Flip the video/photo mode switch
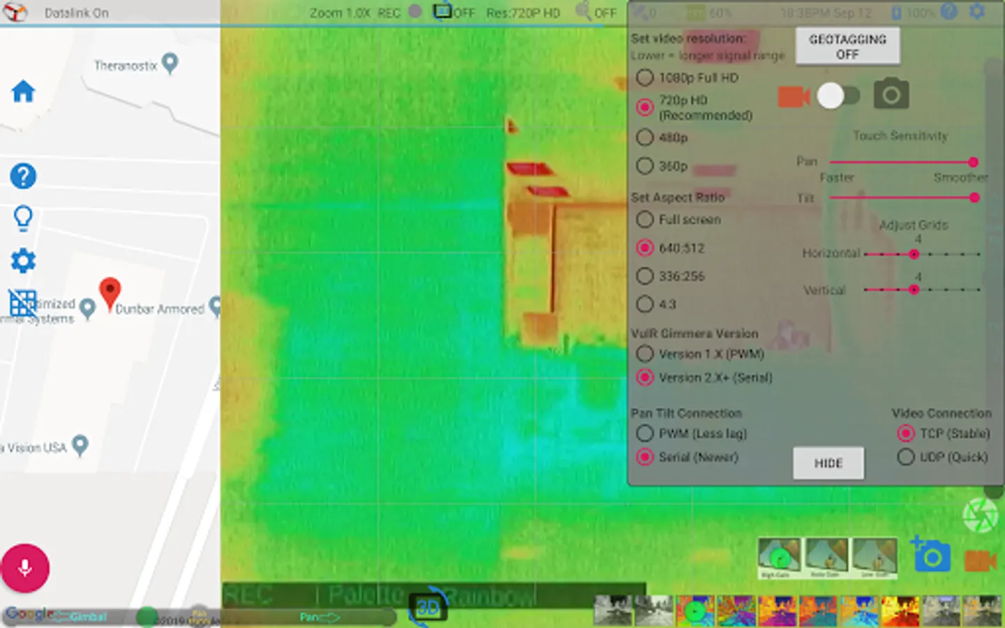 (x=839, y=96)
